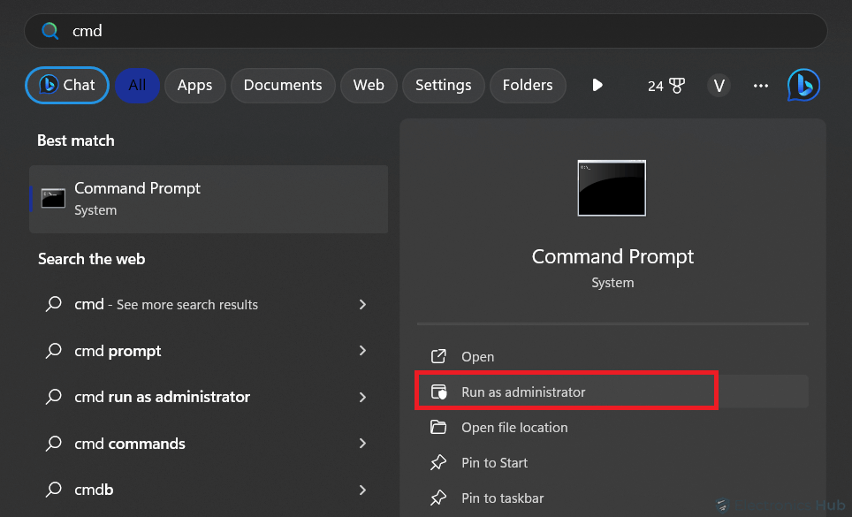Click the cmd search text field
Viewport: 852px width, 517px height.
425,31
